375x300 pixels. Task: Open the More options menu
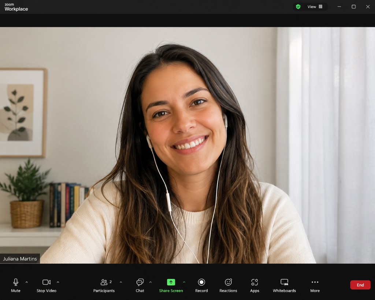pos(315,285)
